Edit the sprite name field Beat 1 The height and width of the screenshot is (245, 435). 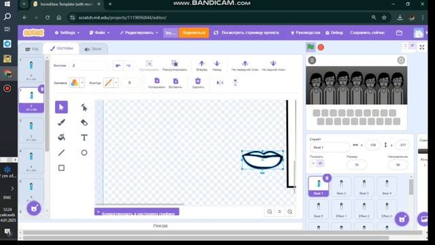(330, 148)
